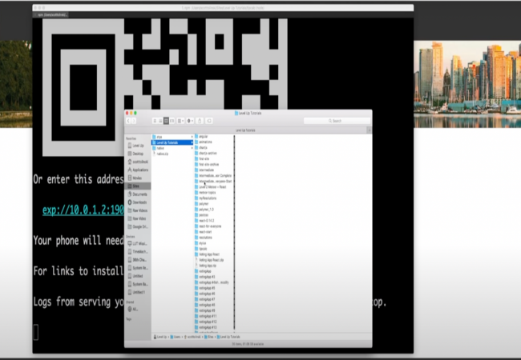Open Documents in the Finder sidebar

click(x=138, y=194)
